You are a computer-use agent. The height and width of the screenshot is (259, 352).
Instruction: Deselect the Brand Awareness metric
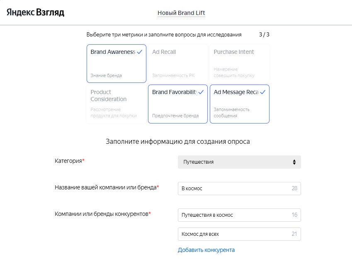116,63
